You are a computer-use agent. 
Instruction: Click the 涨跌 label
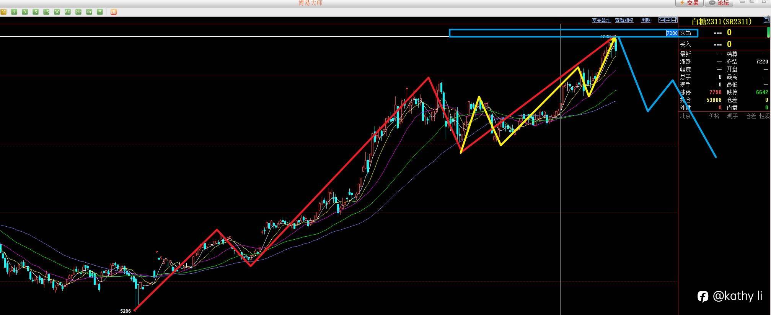[x=685, y=62]
